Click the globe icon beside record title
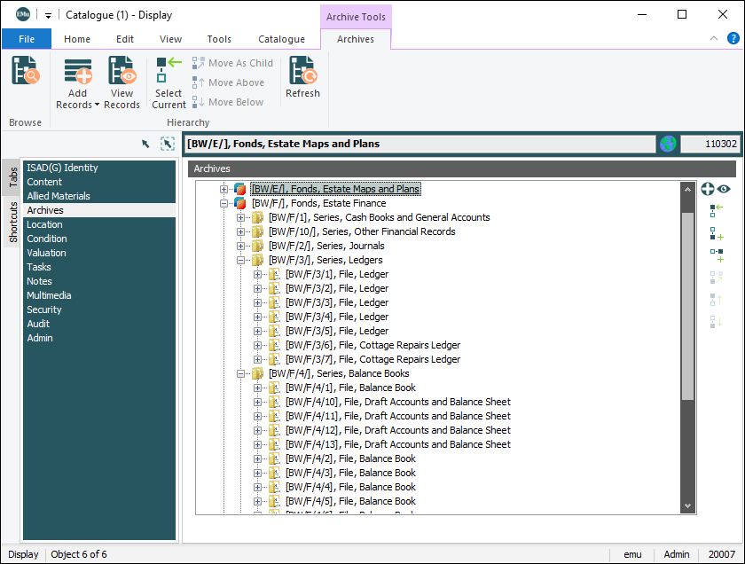 pos(667,144)
